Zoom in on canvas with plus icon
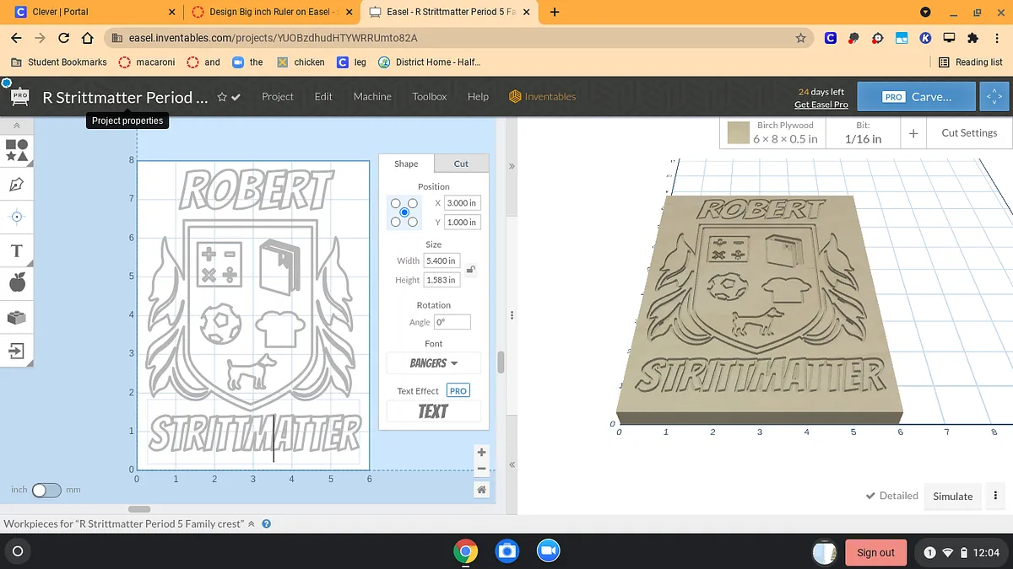 point(481,453)
